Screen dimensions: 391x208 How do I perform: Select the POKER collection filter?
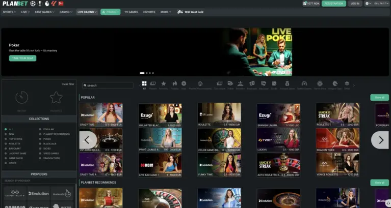tap(45, 139)
